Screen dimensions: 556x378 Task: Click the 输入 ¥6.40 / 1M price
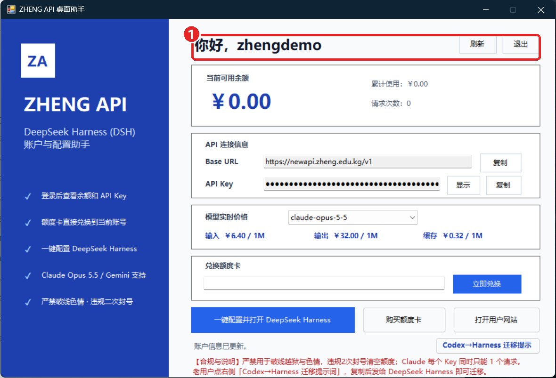click(x=235, y=236)
